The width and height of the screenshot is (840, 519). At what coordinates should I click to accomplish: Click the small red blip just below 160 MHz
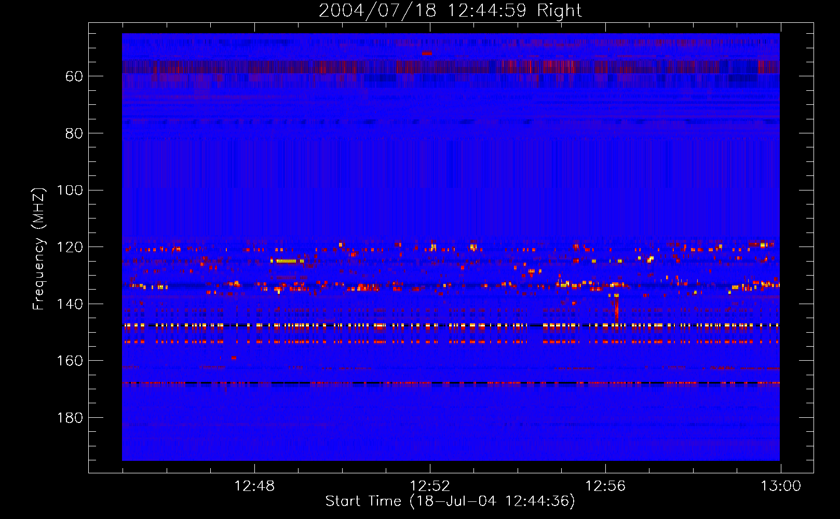click(234, 358)
